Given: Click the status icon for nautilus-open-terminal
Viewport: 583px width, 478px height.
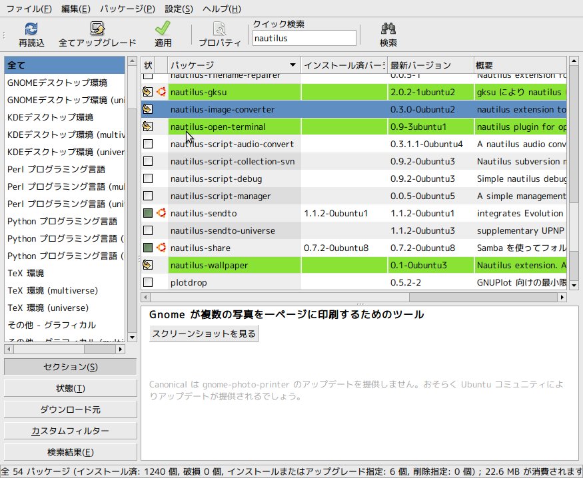Looking at the screenshot, I should 148,126.
